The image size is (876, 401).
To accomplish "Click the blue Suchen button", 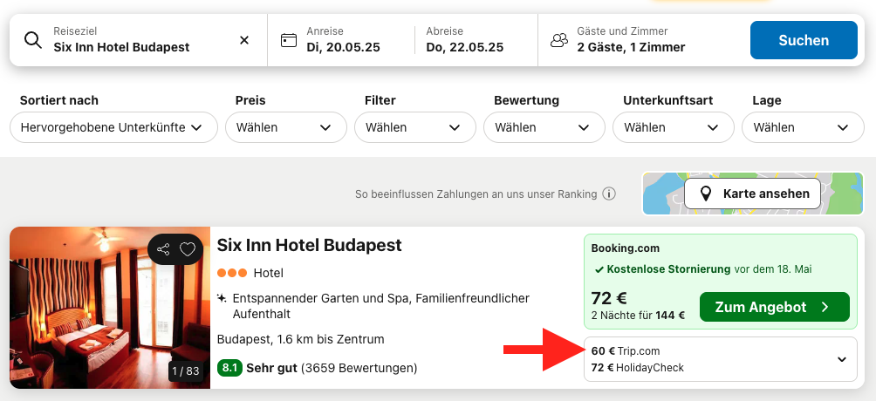I will [x=804, y=40].
